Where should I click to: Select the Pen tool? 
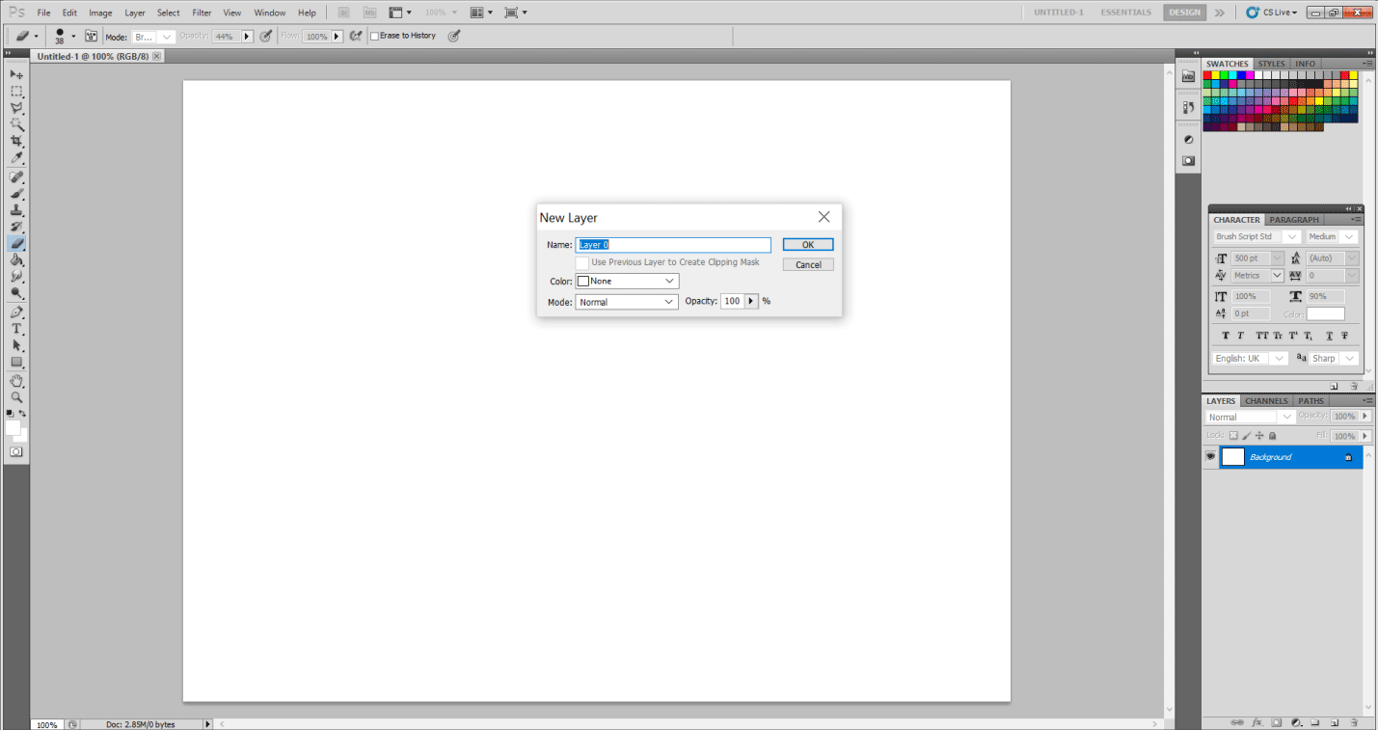16,312
